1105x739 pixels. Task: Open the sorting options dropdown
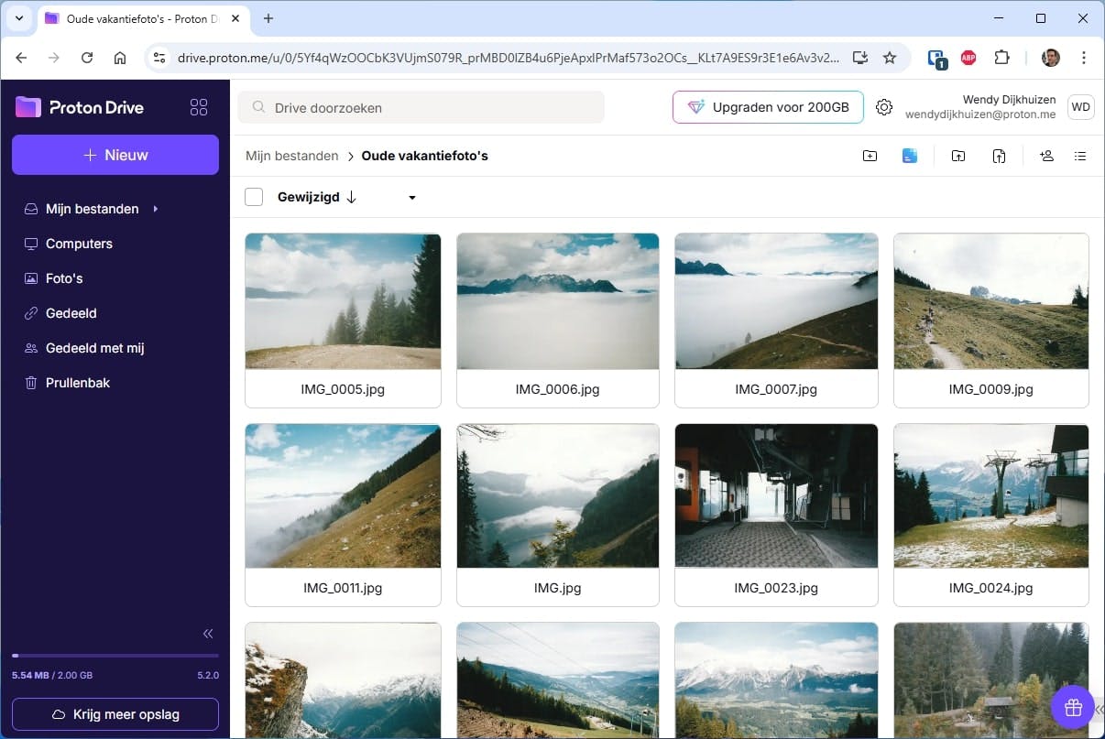pos(411,197)
